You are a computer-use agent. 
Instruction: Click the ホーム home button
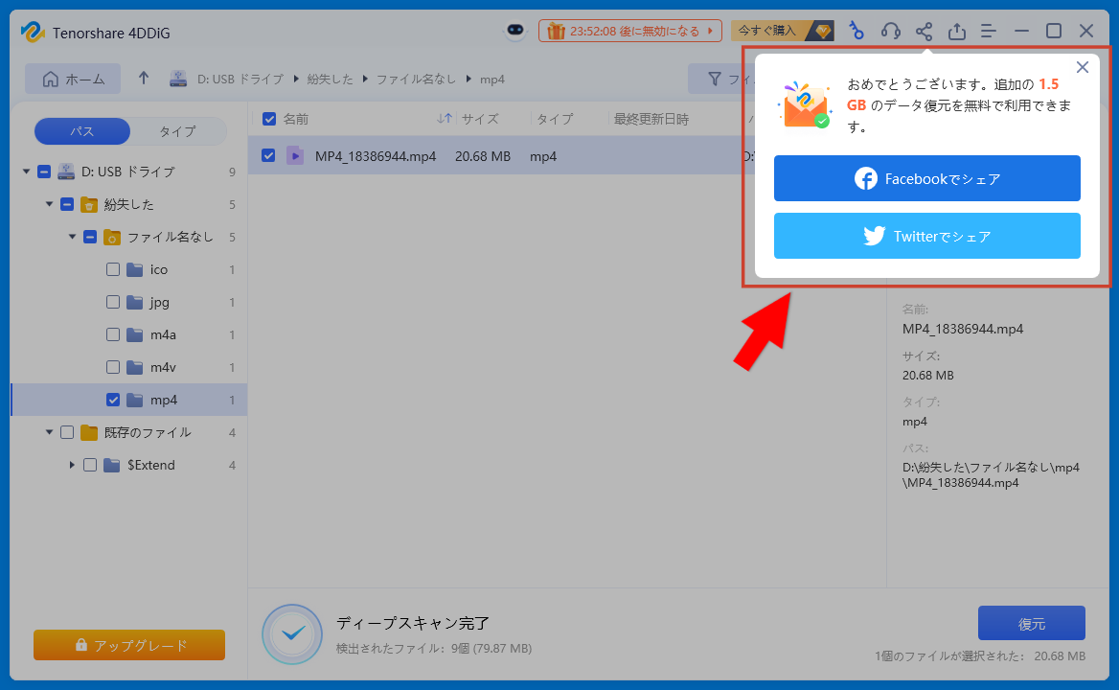[x=73, y=79]
